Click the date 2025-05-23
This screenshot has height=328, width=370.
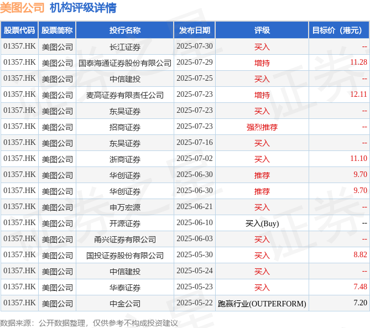(x=195, y=287)
